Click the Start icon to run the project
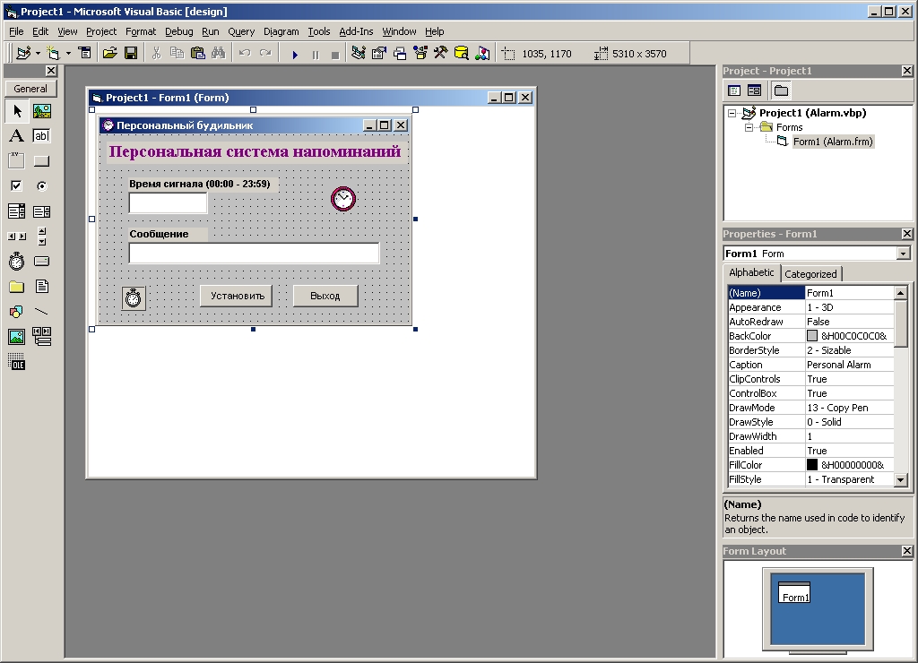 295,53
